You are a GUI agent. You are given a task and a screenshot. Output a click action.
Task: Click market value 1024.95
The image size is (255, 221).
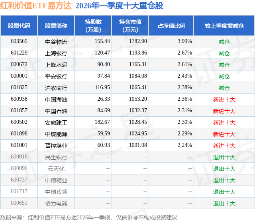pyautogui.click(x=138, y=133)
